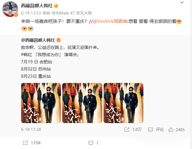Open the quoted @西藏昌都人韩红 author link
192x149 pixels.
pyautogui.click(x=38, y=40)
